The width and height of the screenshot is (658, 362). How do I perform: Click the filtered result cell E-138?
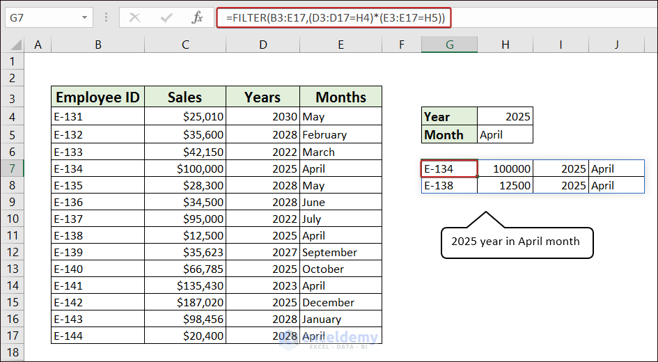click(x=449, y=185)
